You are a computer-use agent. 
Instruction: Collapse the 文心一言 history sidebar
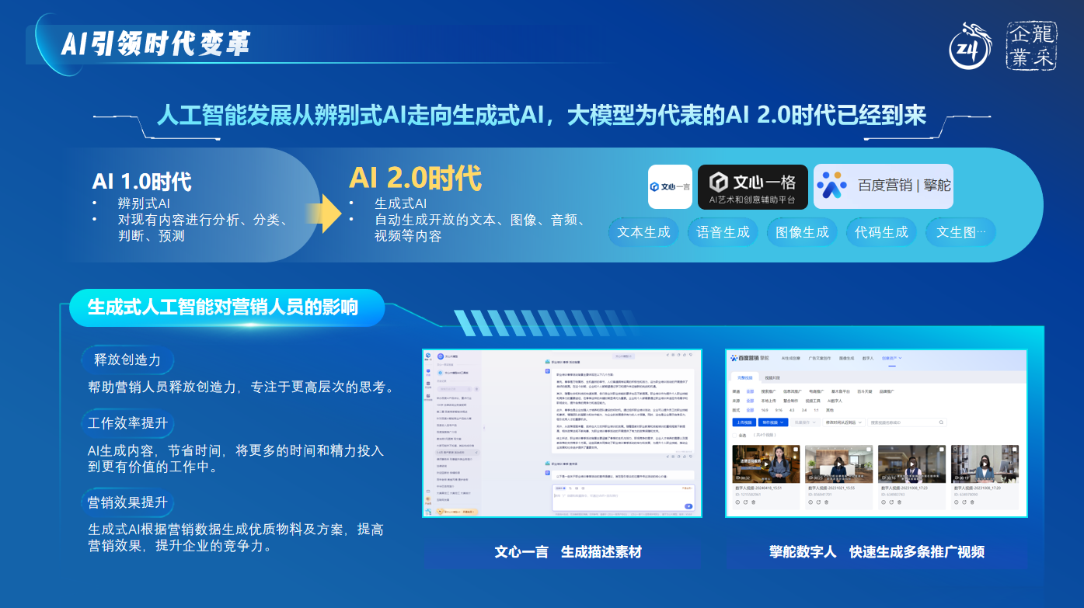tap(485, 426)
